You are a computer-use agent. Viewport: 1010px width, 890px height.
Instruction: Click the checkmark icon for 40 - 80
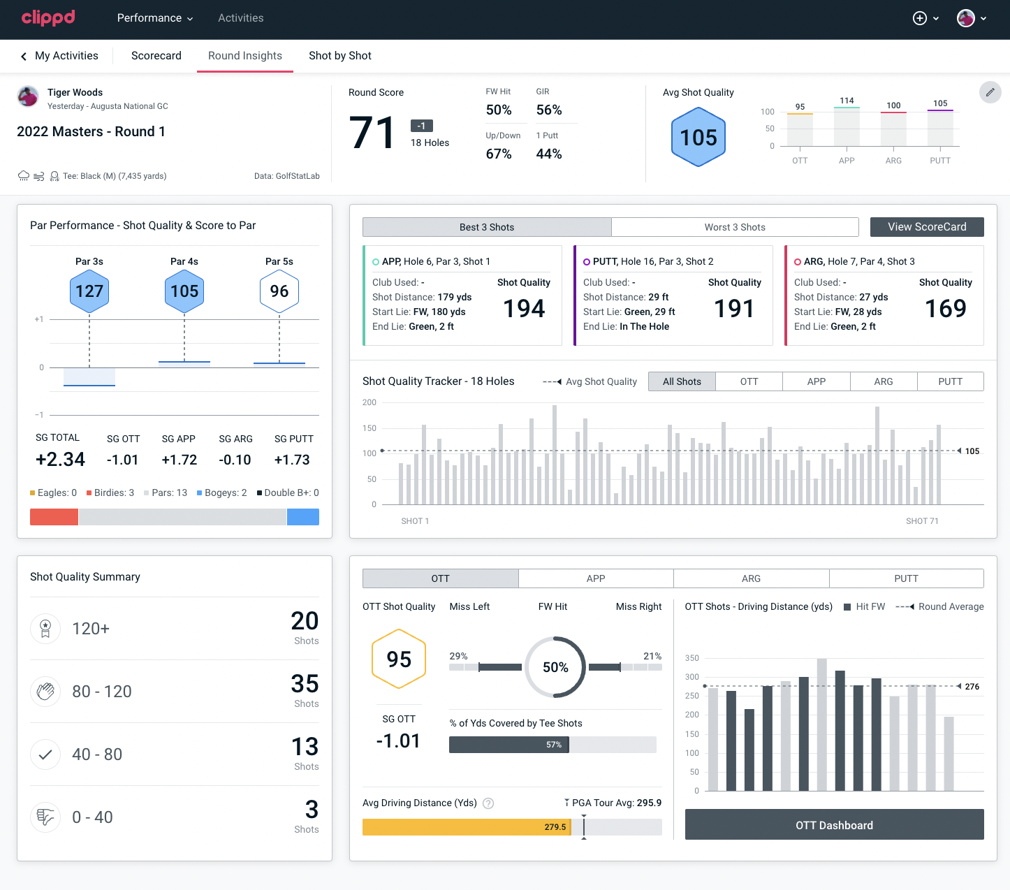click(x=45, y=754)
